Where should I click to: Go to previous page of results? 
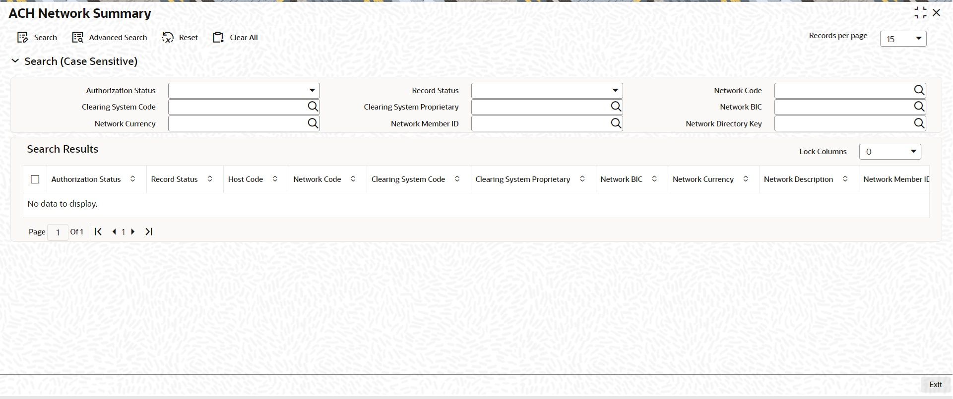click(x=114, y=231)
